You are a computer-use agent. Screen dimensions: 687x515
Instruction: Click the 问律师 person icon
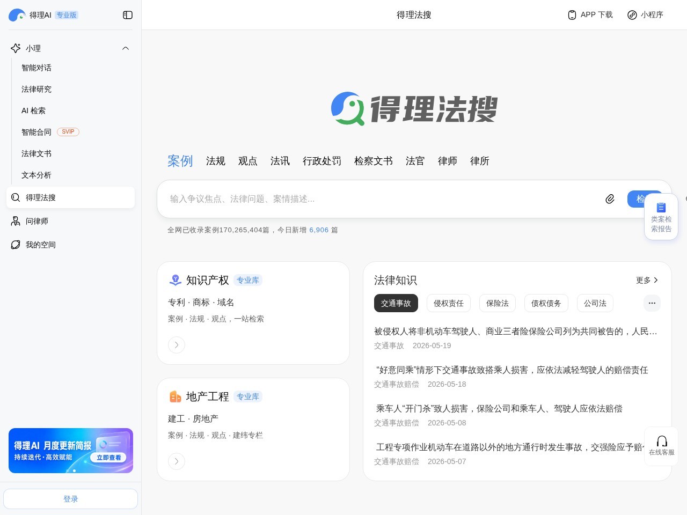point(16,221)
